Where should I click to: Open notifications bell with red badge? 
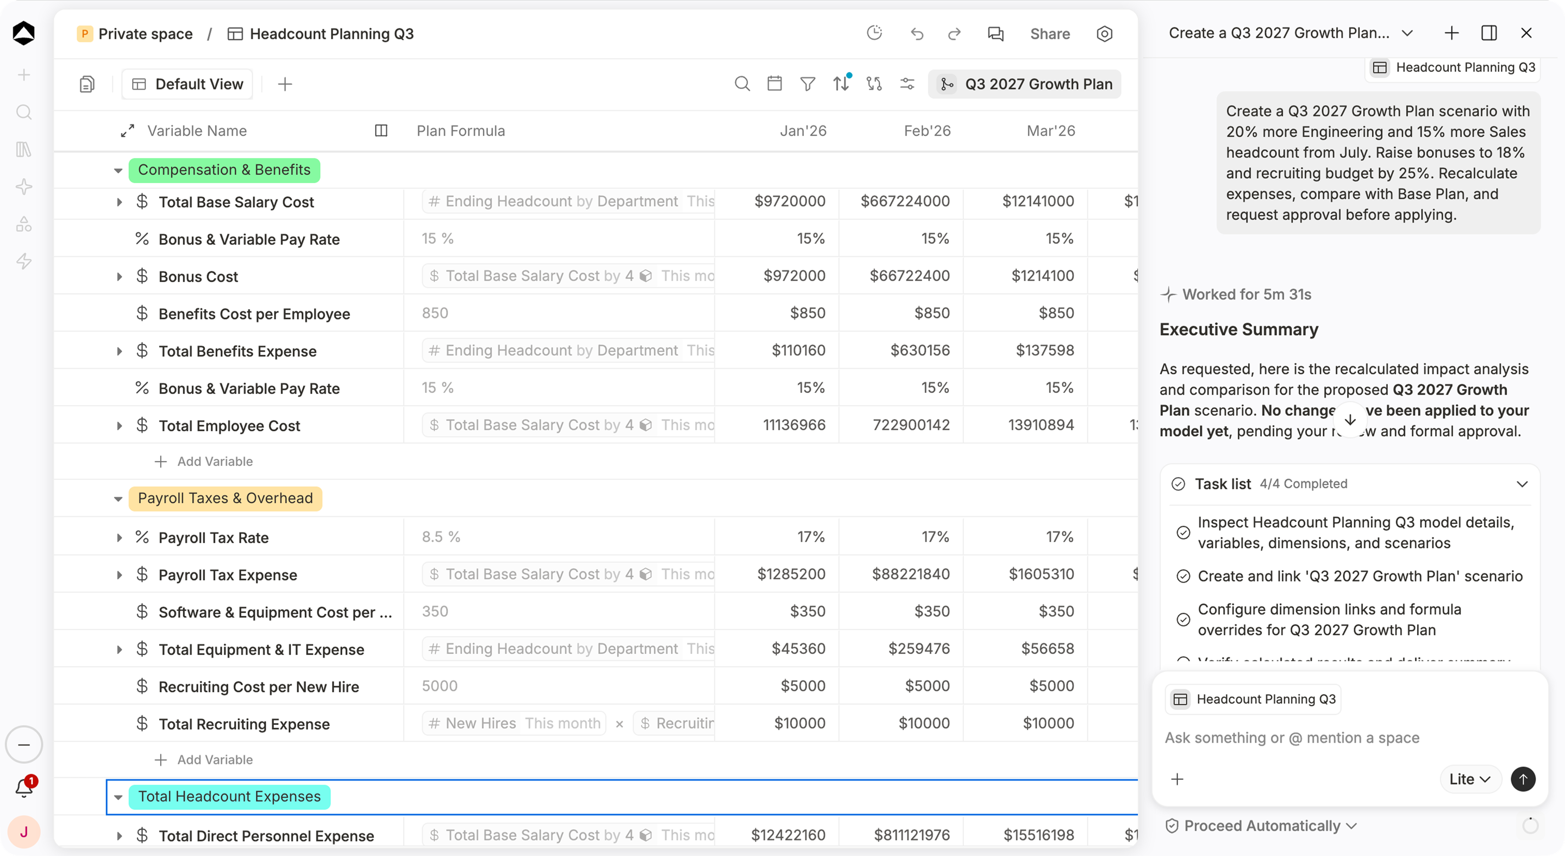point(24,788)
